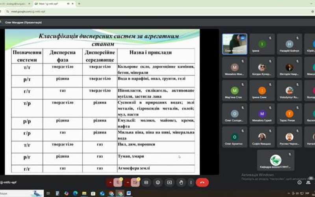The height and width of the screenshot is (197, 315).
Task: Select the Ірина participant tile
Action: [262, 44]
